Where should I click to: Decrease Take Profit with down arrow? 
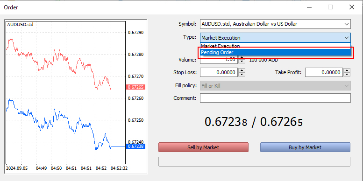(347, 74)
